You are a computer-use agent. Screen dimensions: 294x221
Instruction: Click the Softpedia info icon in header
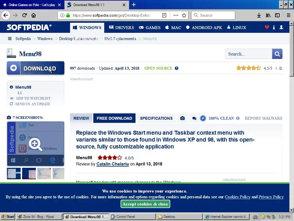pyautogui.click(x=274, y=27)
